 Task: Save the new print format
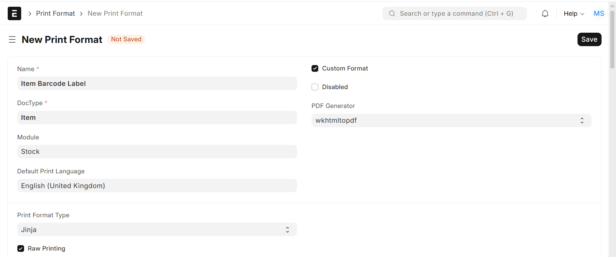click(589, 39)
